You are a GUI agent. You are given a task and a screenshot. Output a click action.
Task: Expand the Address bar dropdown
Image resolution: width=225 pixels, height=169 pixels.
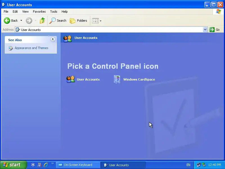click(x=205, y=30)
